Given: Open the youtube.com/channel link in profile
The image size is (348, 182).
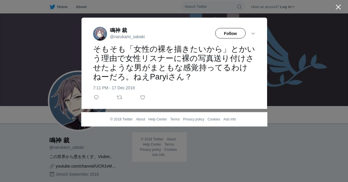Looking at the screenshot, I should [86, 166].
